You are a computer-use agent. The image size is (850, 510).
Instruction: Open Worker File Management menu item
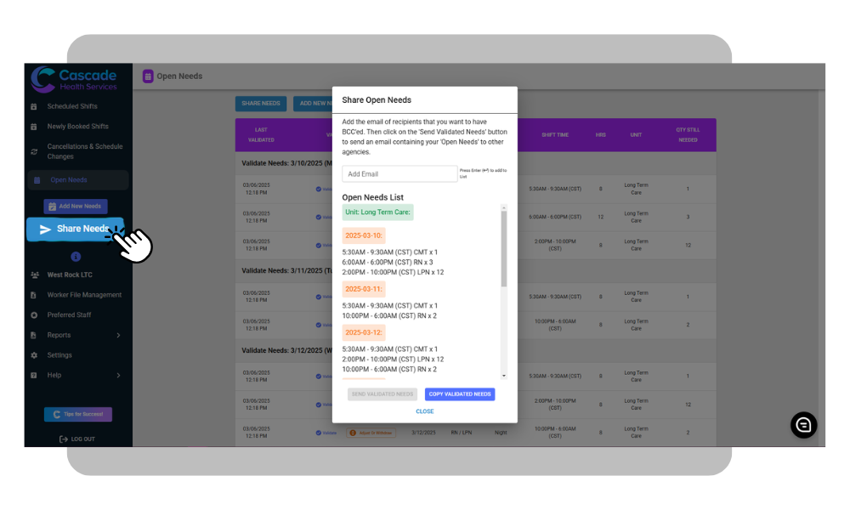(x=84, y=296)
